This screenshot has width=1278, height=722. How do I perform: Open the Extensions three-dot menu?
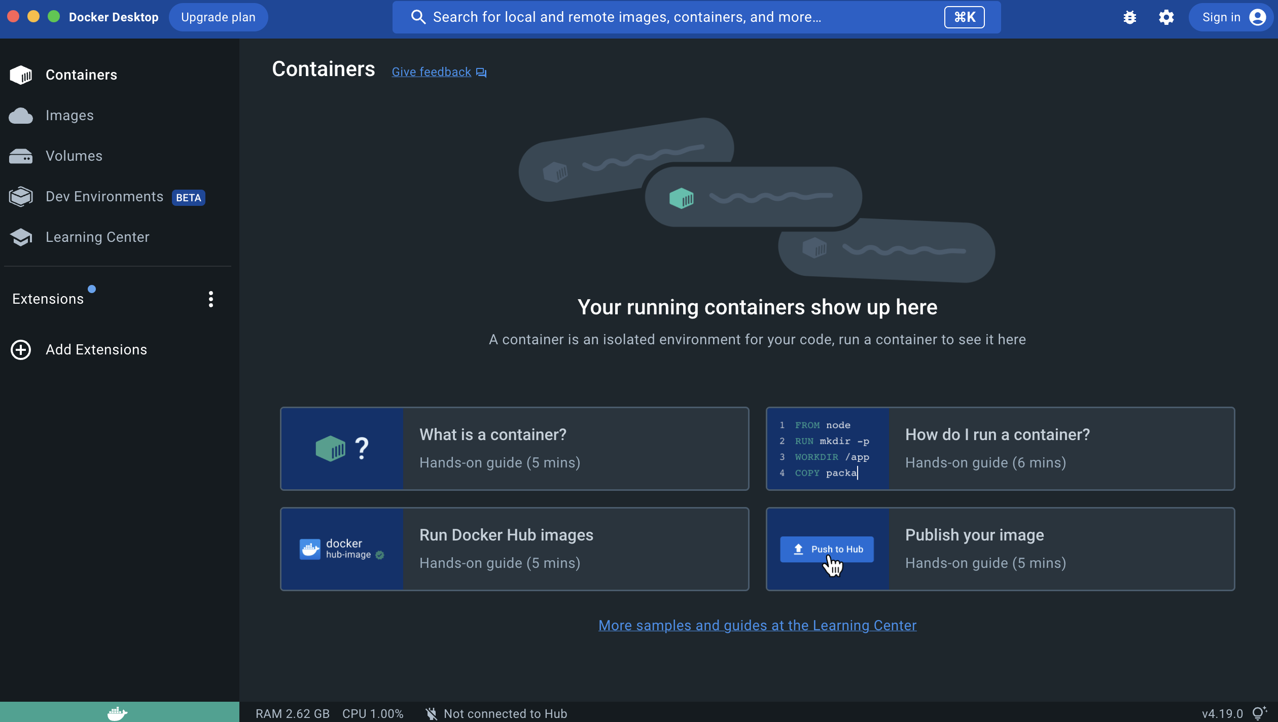pyautogui.click(x=211, y=299)
